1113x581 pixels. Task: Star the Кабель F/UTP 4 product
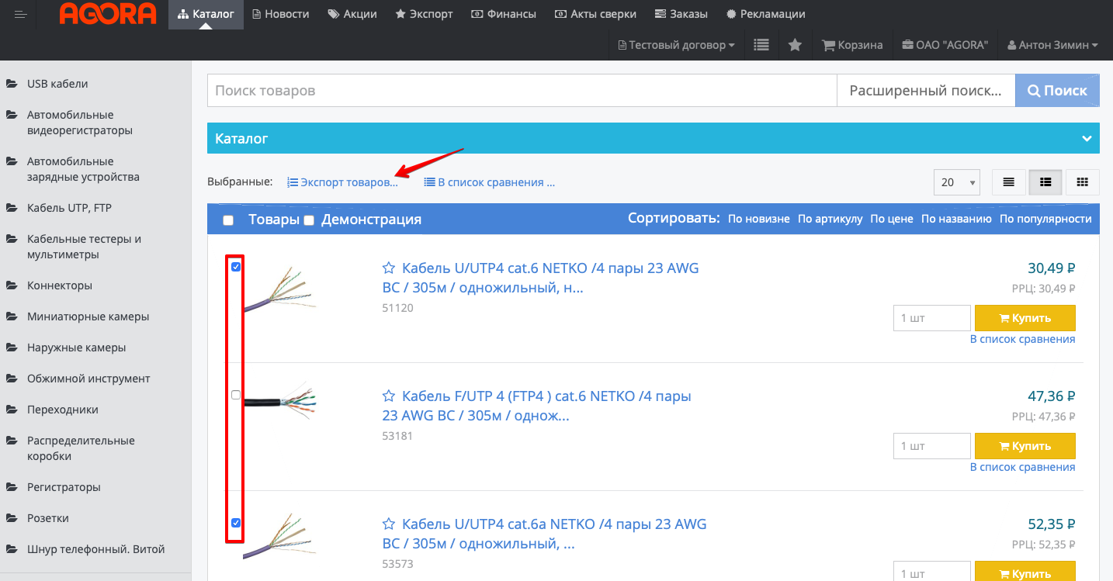pyautogui.click(x=390, y=396)
